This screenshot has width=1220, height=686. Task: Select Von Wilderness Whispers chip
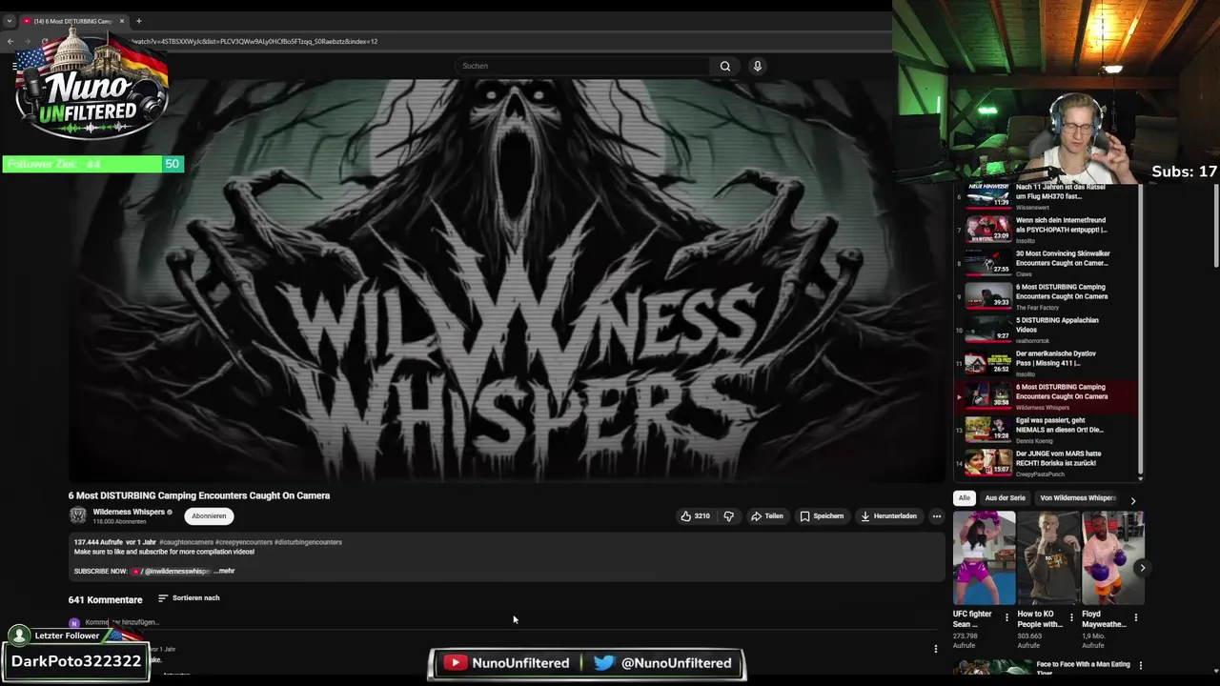pos(1078,498)
